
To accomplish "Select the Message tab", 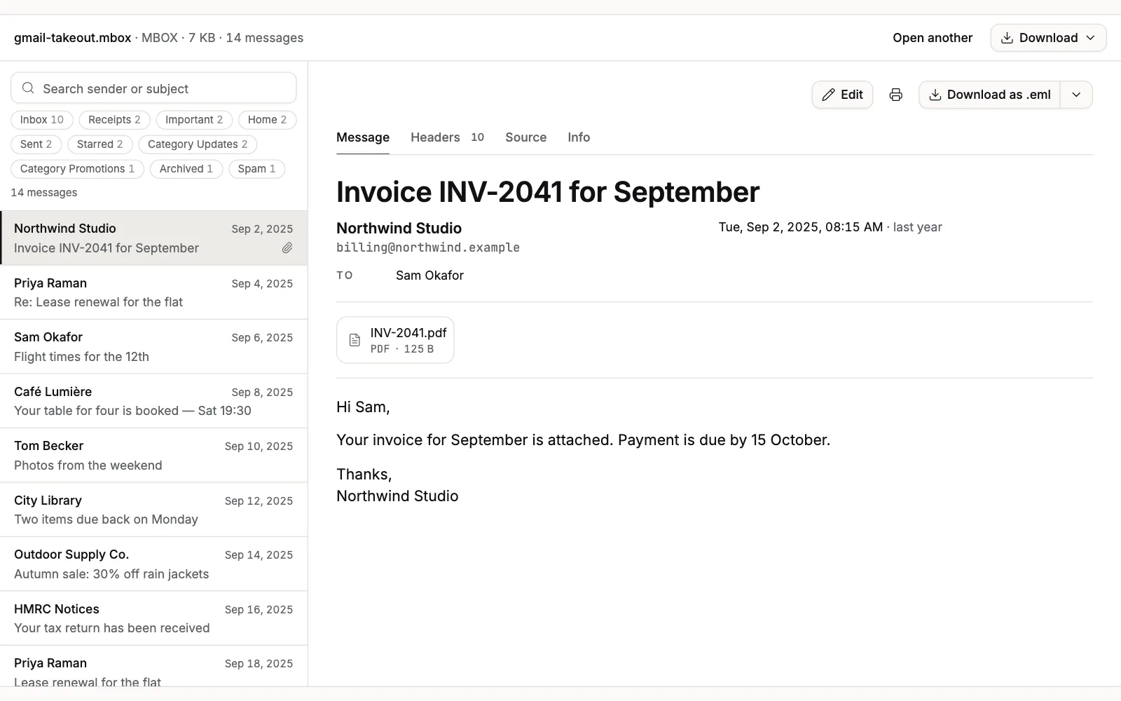I will (363, 137).
